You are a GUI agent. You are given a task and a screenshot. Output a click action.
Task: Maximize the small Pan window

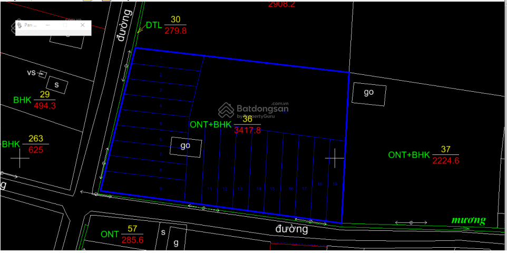click(65, 25)
